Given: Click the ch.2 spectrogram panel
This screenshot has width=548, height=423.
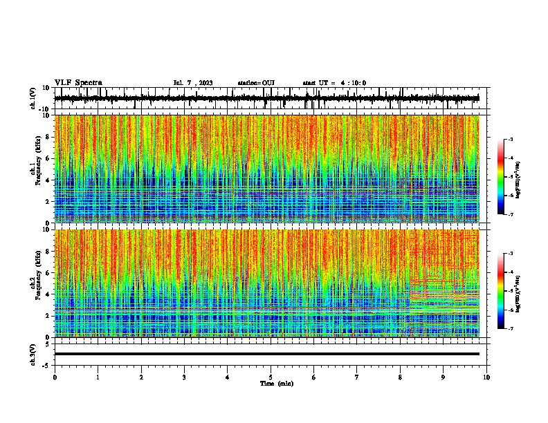Looking at the screenshot, I should (267, 283).
